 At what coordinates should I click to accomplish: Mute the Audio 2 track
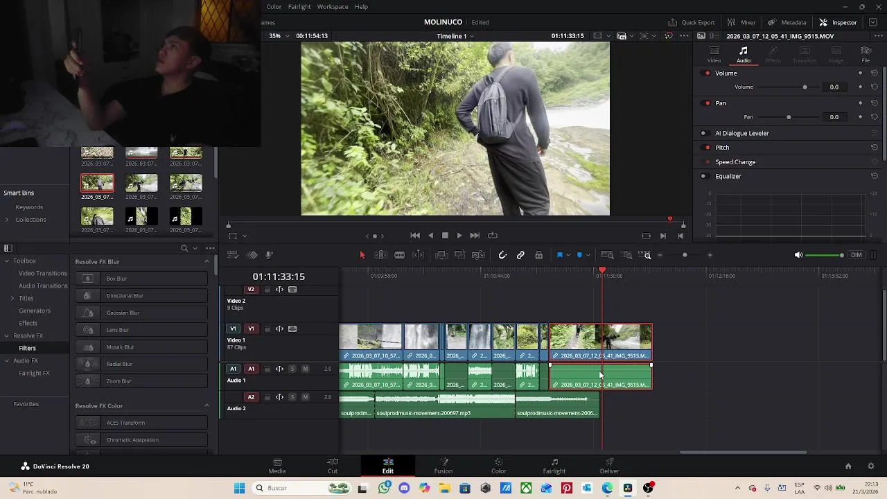coord(305,397)
